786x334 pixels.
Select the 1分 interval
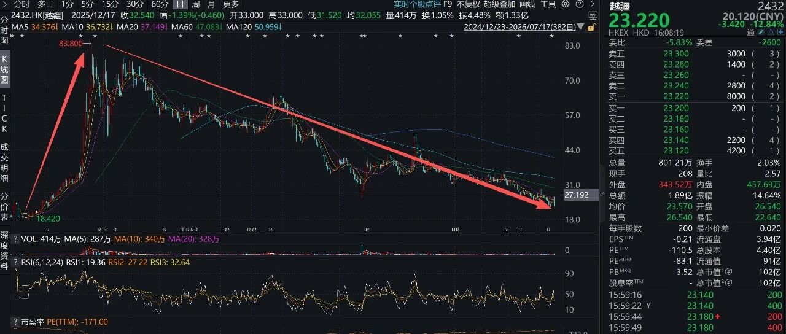point(68,4)
